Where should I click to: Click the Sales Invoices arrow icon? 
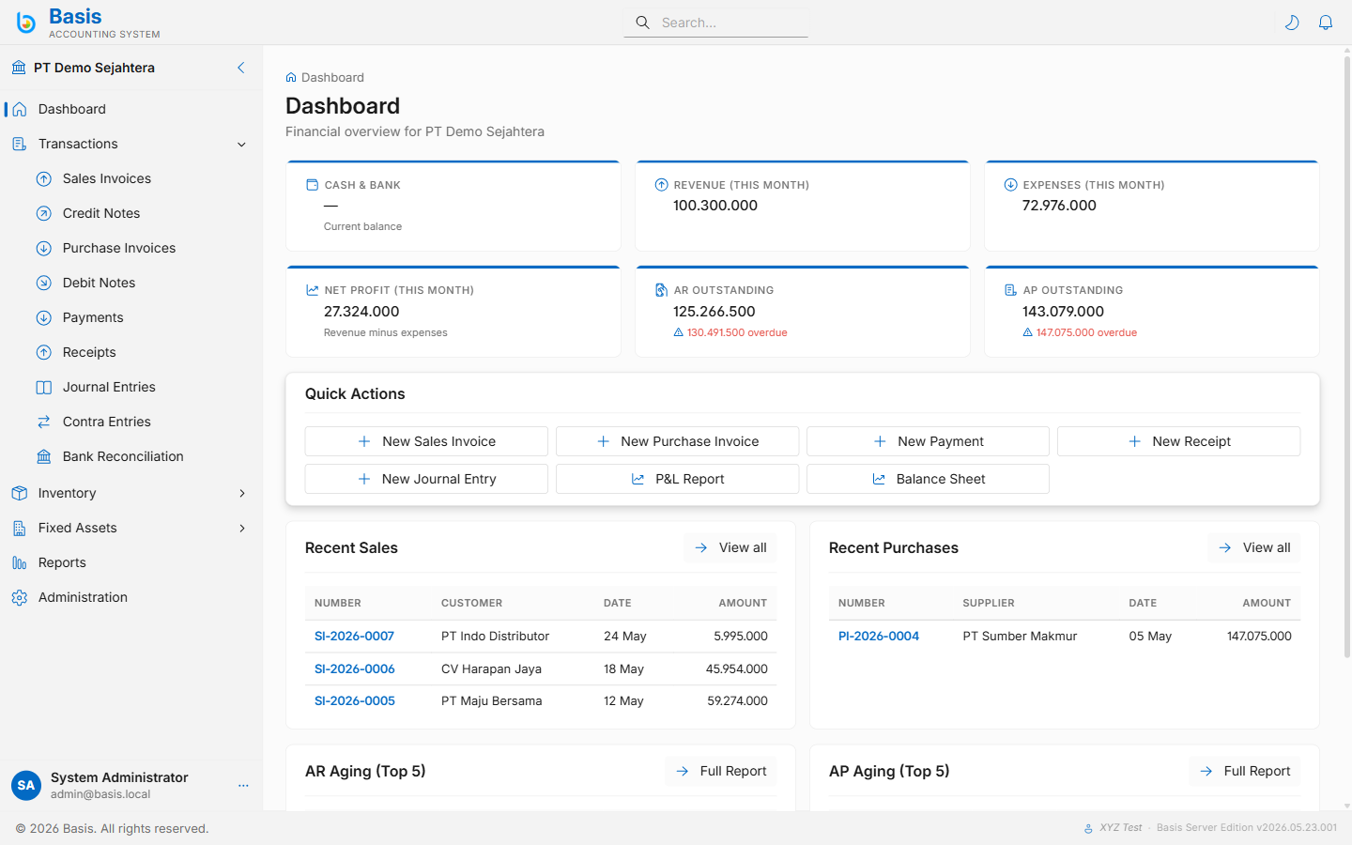click(x=44, y=178)
